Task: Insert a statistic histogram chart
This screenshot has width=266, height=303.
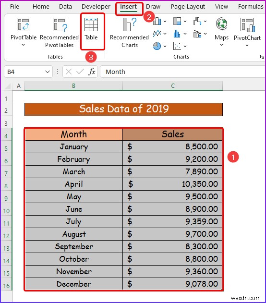Action: click(177, 34)
